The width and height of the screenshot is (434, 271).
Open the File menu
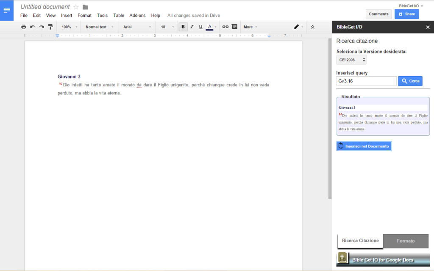(24, 16)
